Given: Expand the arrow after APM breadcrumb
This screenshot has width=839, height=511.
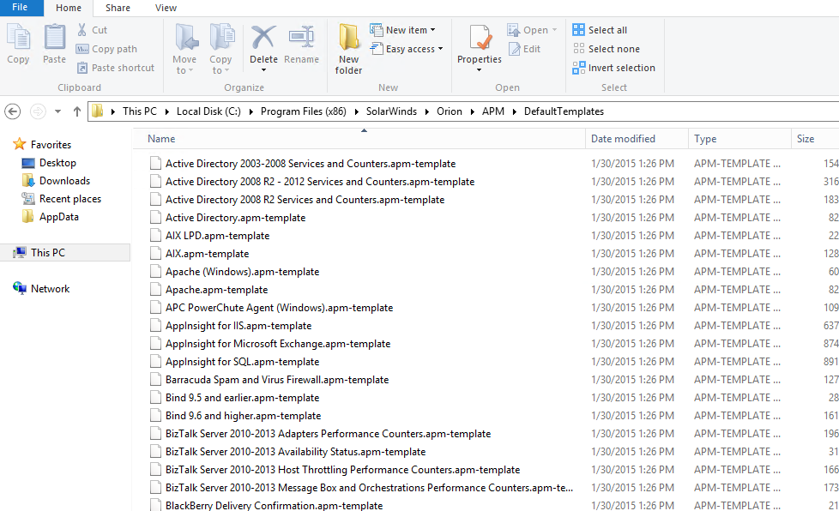Looking at the screenshot, I should pos(514,111).
